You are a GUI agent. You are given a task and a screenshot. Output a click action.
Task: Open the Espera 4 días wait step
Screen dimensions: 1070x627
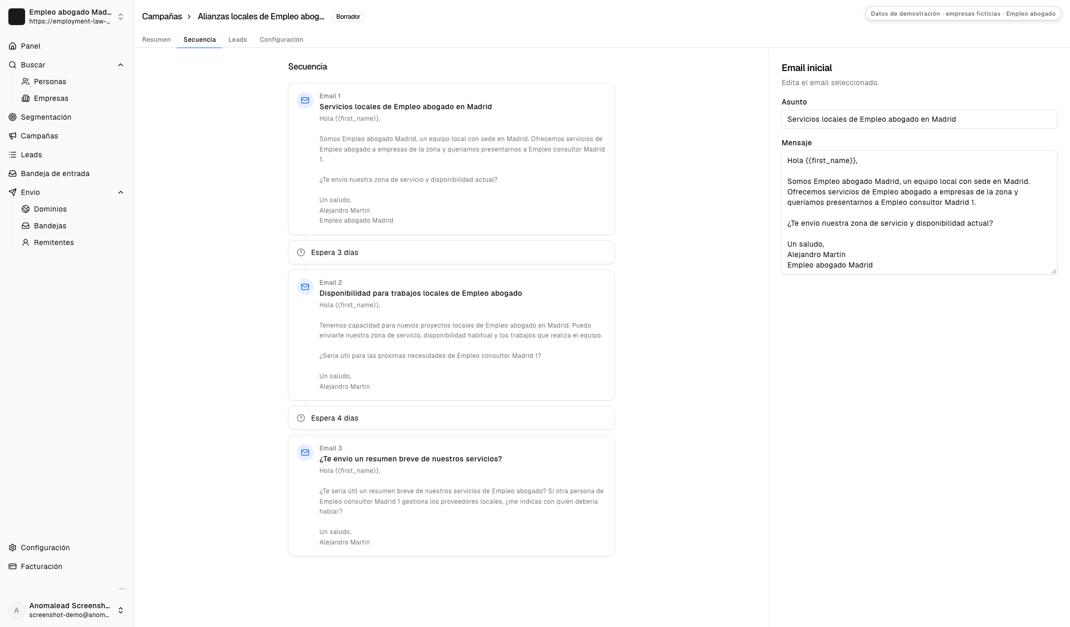(x=451, y=418)
